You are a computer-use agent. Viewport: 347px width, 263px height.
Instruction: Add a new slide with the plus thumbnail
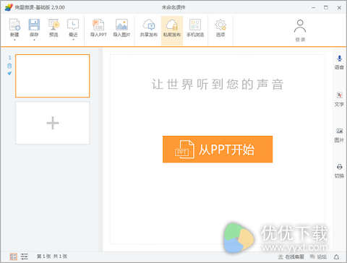53,123
